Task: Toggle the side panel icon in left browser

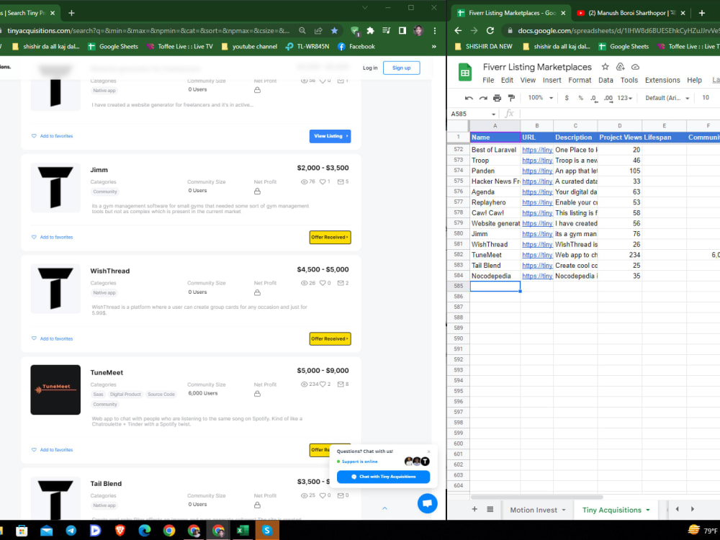Action: [402, 31]
